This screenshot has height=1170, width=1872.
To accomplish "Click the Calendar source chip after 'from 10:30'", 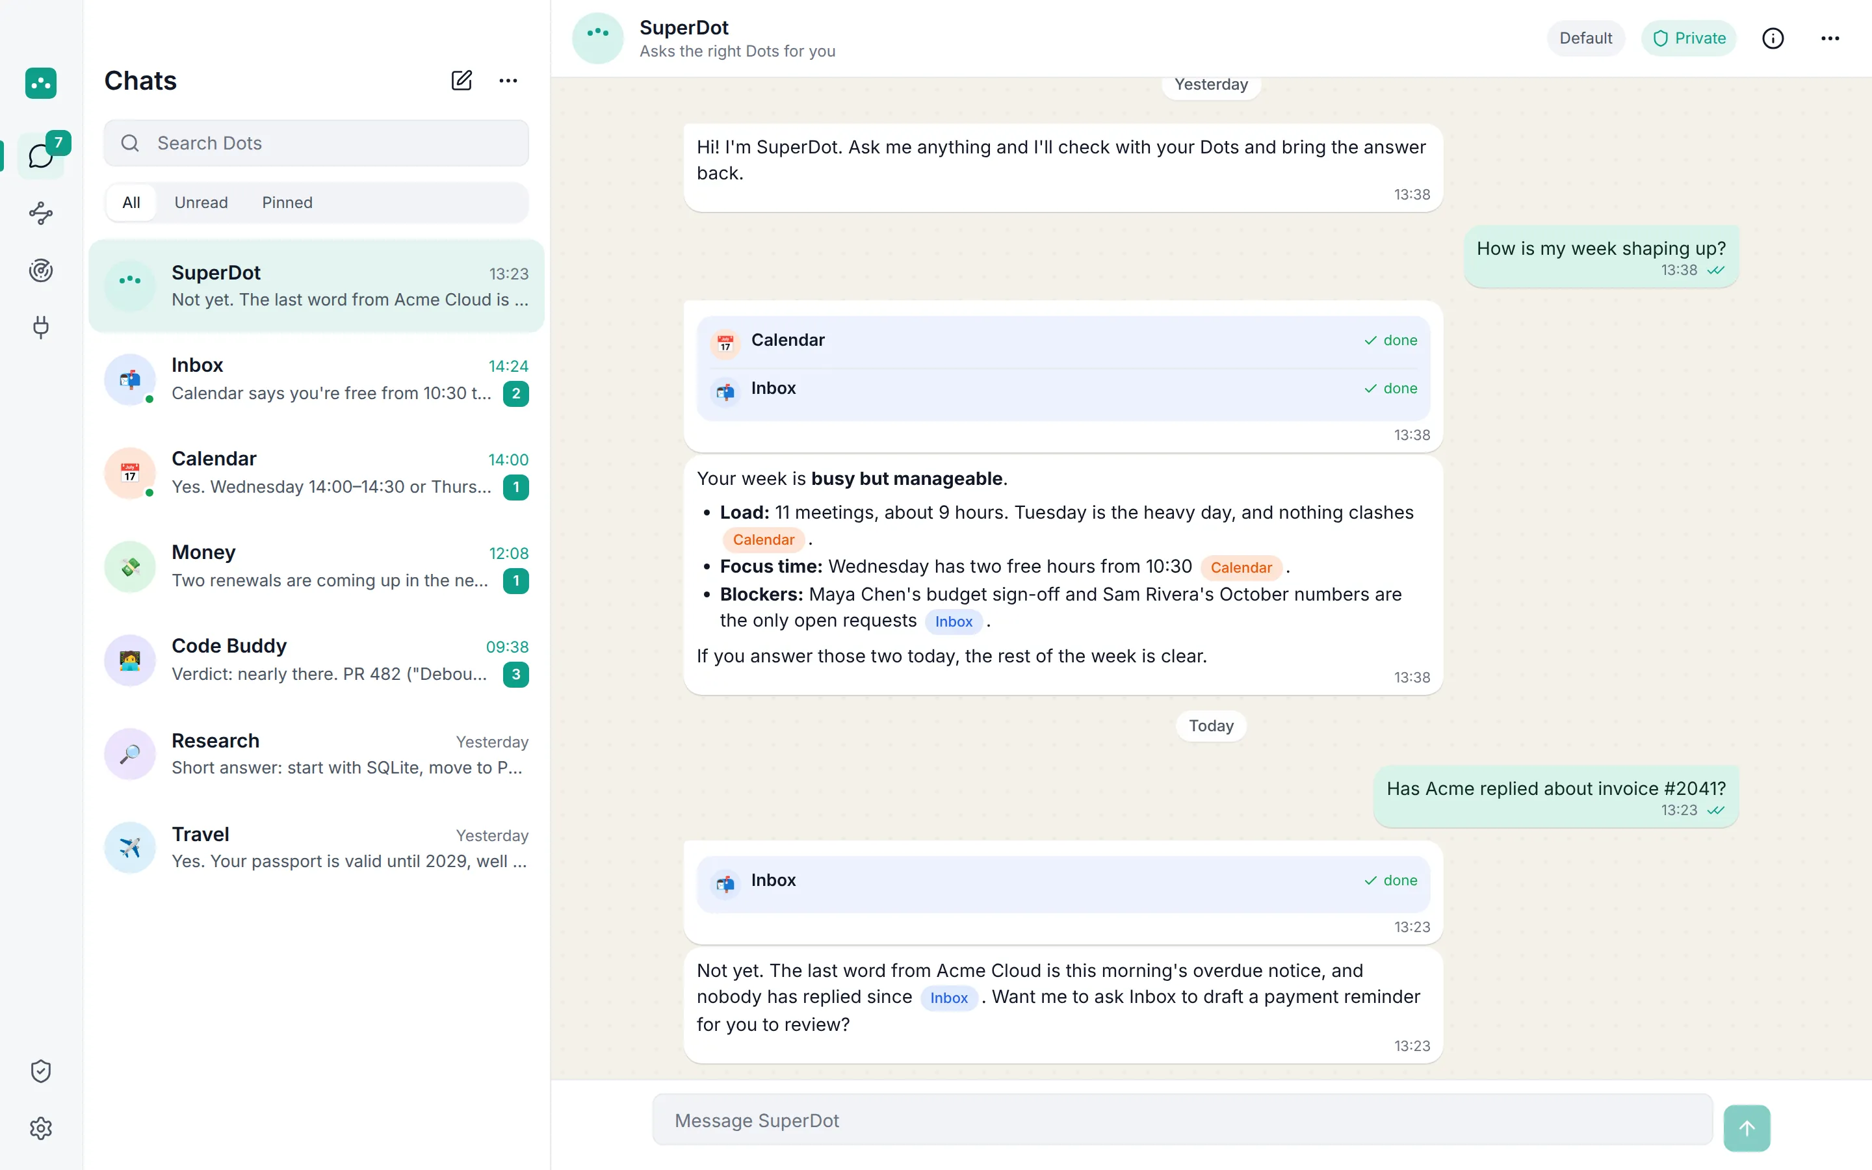I will tap(1241, 568).
